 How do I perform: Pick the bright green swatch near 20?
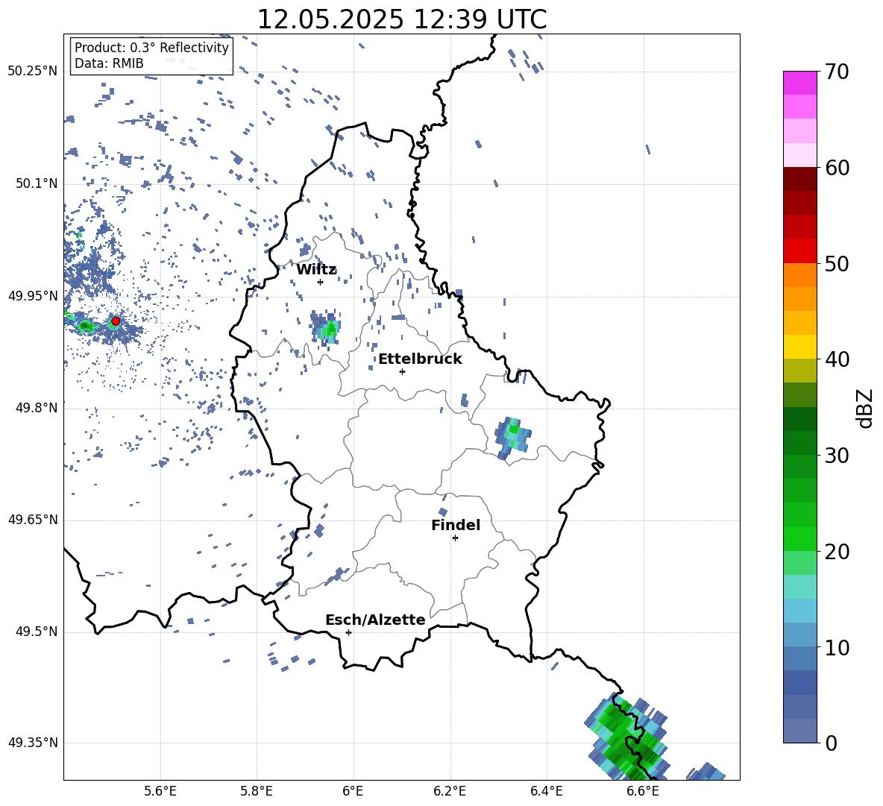click(800, 538)
